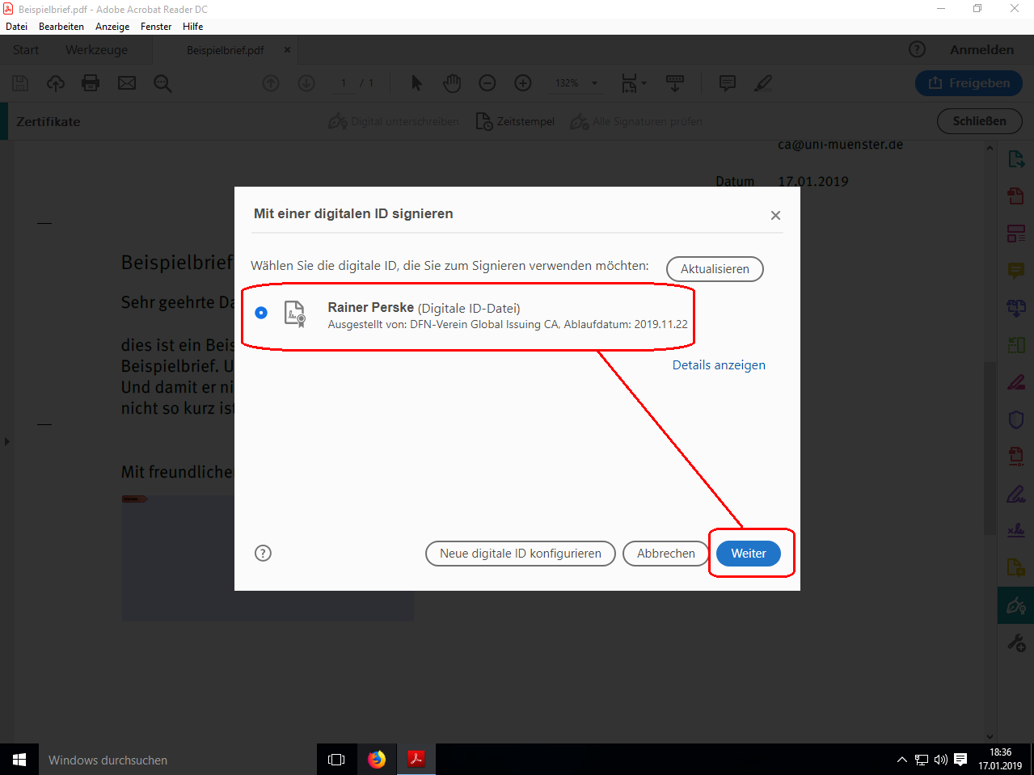Click the Weiter button
Screen dimensions: 1034x775
(748, 554)
